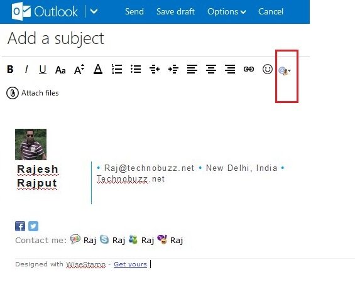The height and width of the screenshot is (294, 355).
Task: Open the Outlook app switcher chevron
Action: (x=94, y=11)
